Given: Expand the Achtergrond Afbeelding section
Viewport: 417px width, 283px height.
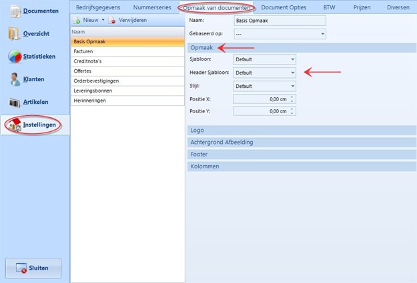Looking at the screenshot, I should pos(302,142).
